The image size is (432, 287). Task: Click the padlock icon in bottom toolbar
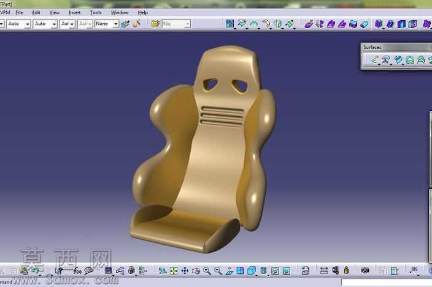(x=131, y=270)
